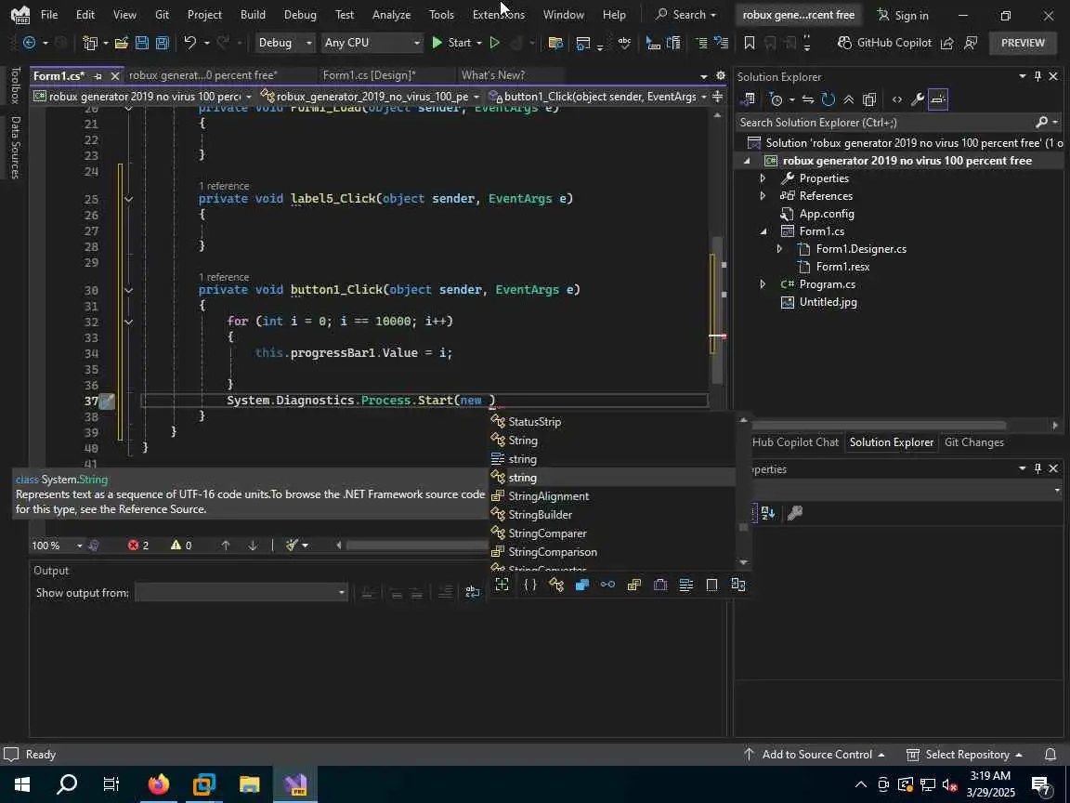The height and width of the screenshot is (803, 1070).
Task: Toggle IntelliSense enum filter icon
Action: pyautogui.click(x=634, y=586)
